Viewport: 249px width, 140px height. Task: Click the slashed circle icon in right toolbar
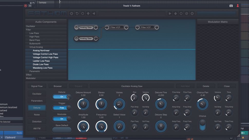click(187, 14)
